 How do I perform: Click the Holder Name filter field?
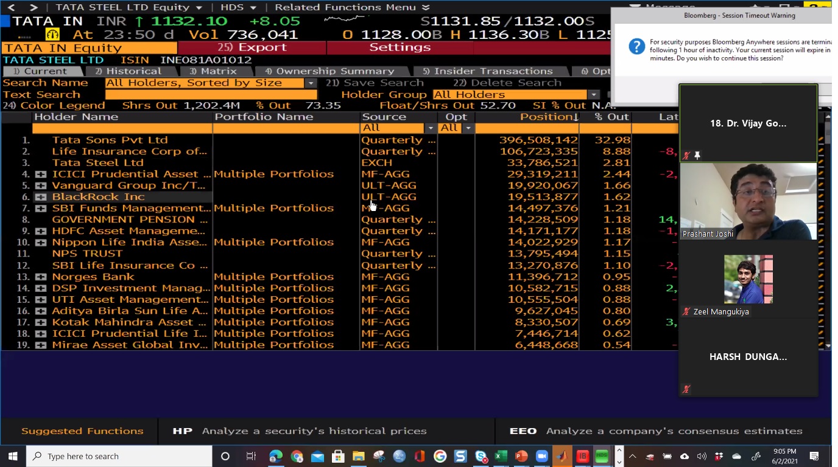point(122,128)
